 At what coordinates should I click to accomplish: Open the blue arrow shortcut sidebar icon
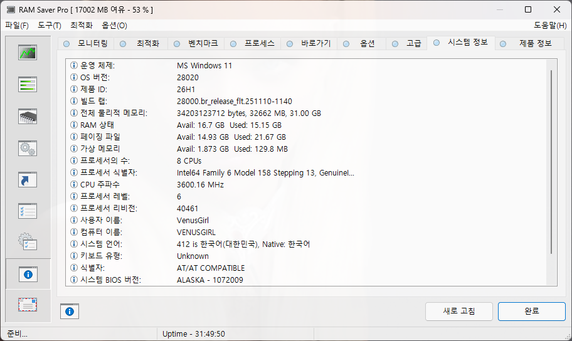(28, 180)
